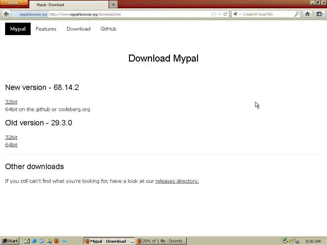
Task: Download the old version 29.3.0 32bit
Action: tap(11, 137)
